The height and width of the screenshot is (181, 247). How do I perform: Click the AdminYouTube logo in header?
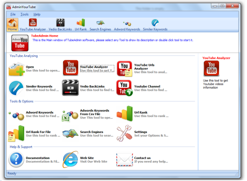(x=20, y=43)
